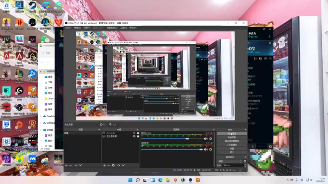Open OBS File menu
Screen dimensions: 328x184
68,28
